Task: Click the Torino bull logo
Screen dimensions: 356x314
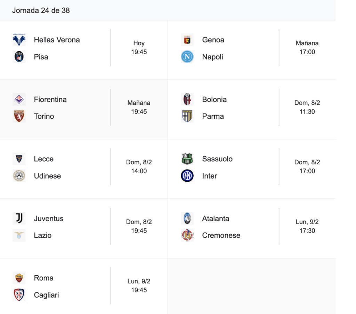Action: point(19,116)
